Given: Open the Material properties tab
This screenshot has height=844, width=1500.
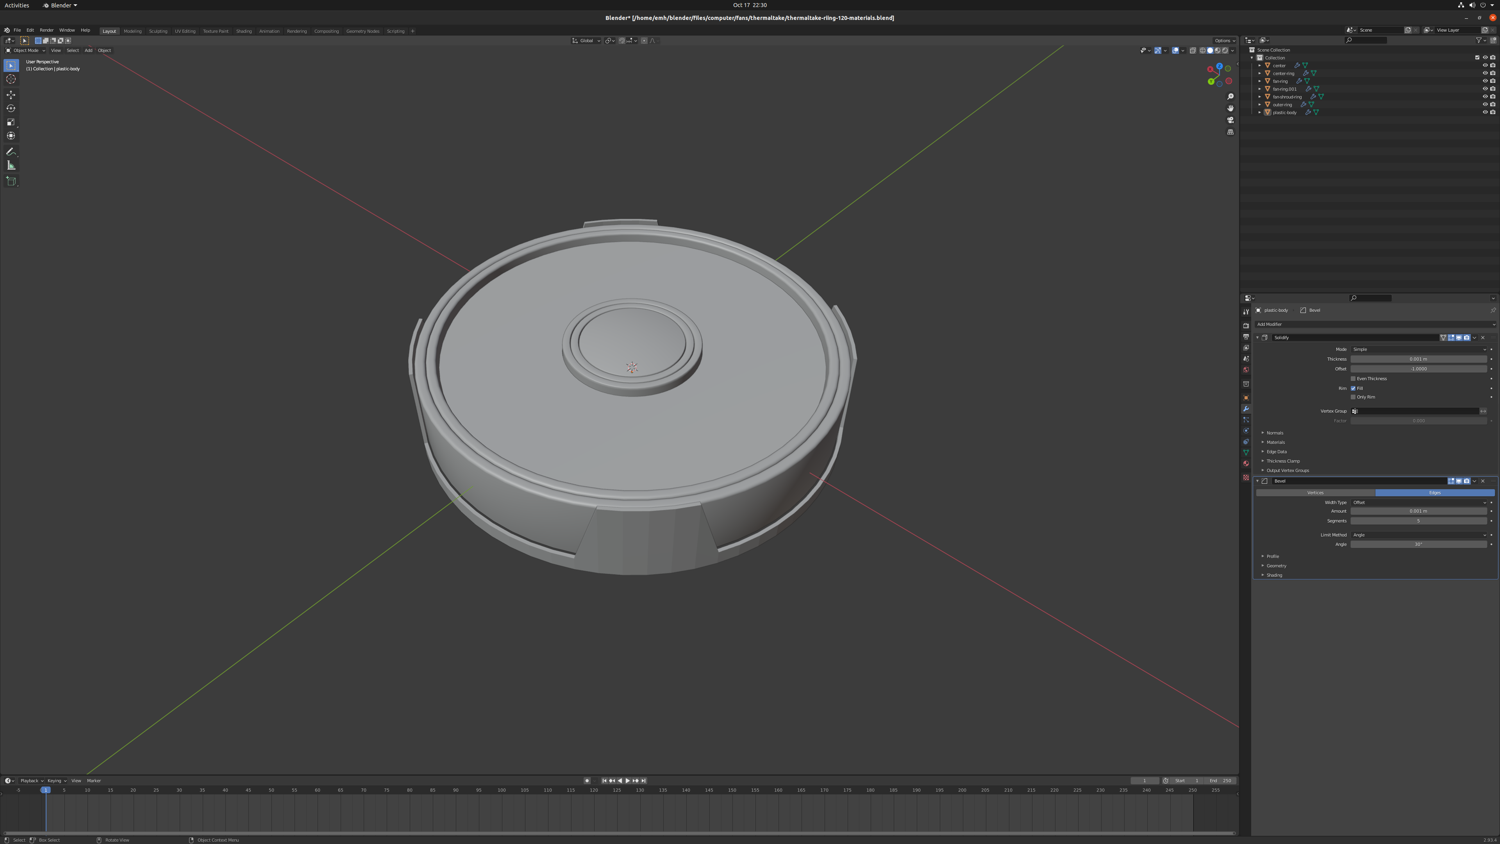Looking at the screenshot, I should point(1246,464).
